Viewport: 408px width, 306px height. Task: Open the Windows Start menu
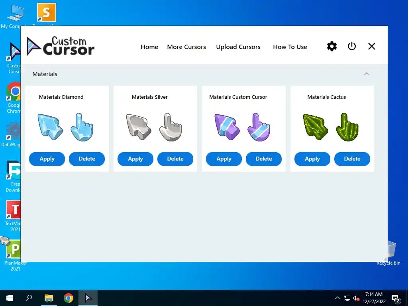[x=10, y=298]
